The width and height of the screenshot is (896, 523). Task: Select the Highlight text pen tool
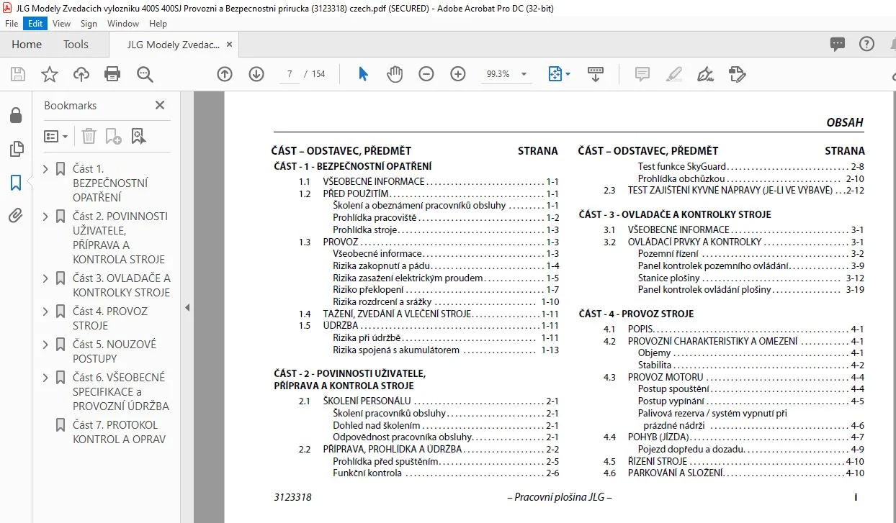(x=674, y=74)
